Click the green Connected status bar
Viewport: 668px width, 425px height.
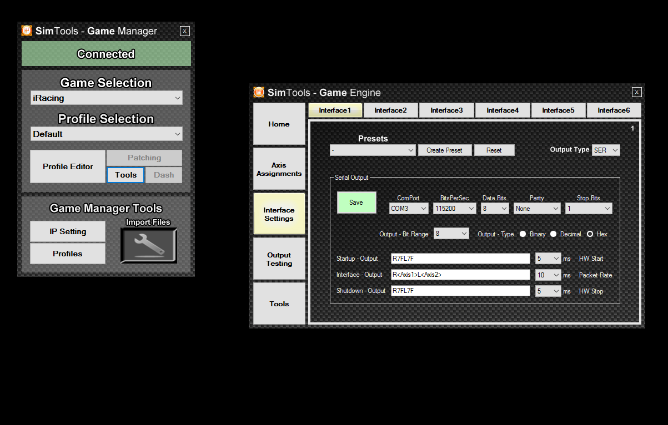pos(106,54)
